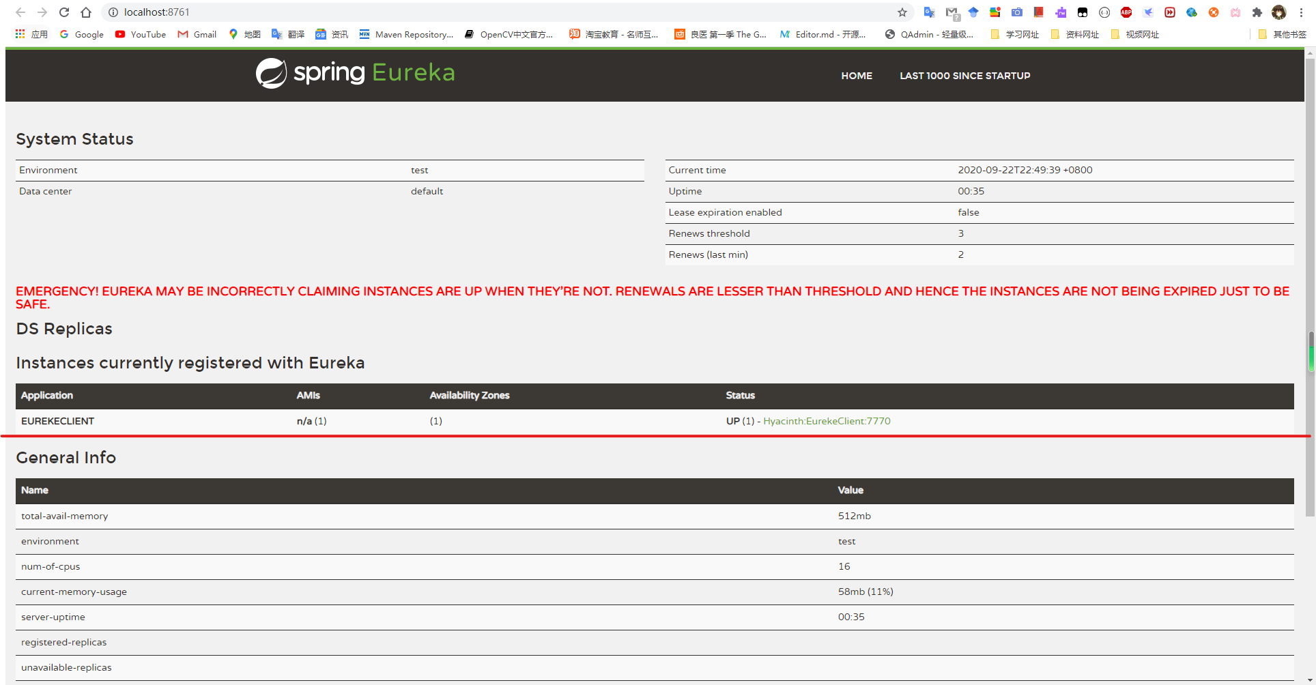This screenshot has width=1316, height=685.
Task: Open the Editor.md bookmark
Action: tap(822, 34)
